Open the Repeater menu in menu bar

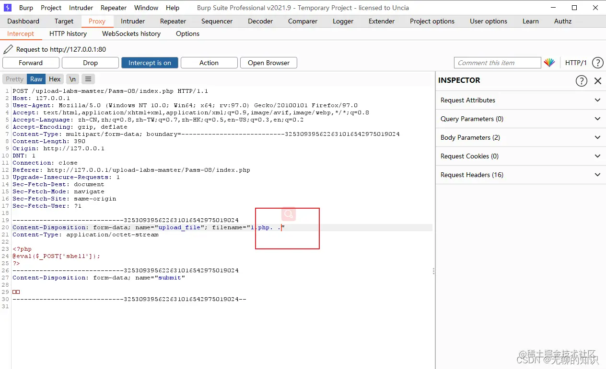[114, 8]
